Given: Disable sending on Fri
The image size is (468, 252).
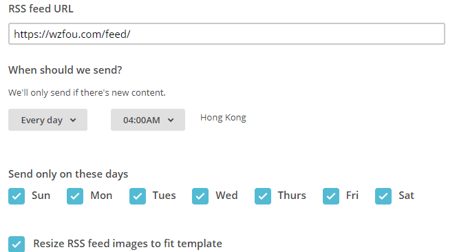Looking at the screenshot, I should click(331, 196).
